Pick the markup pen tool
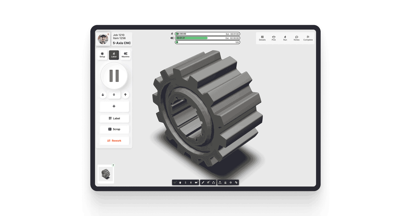The image size is (411, 216). 203,182
